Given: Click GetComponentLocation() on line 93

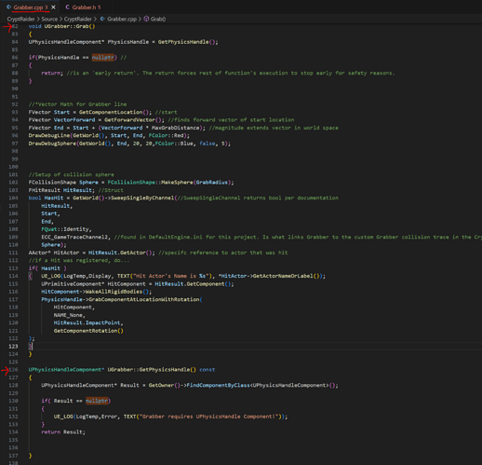Looking at the screenshot, I should (x=114, y=112).
